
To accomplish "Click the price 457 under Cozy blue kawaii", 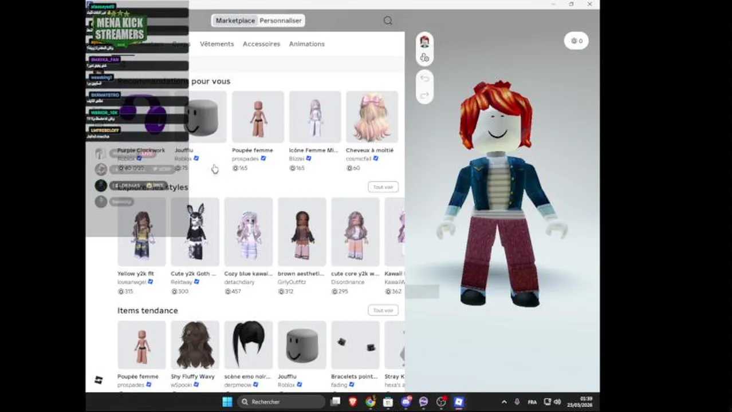I will (x=233, y=291).
